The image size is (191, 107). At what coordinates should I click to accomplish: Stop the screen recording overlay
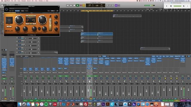coord(171,6)
